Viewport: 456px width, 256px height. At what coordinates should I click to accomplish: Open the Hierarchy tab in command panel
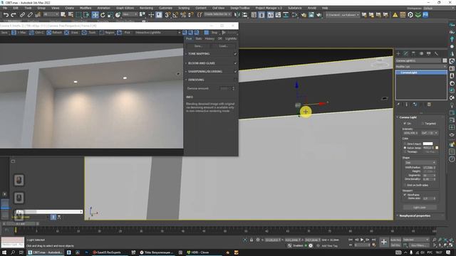413,54
